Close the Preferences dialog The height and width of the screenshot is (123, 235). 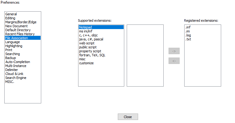point(128,117)
